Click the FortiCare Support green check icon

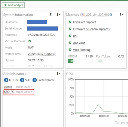(x=70, y=22)
